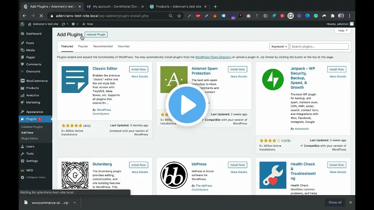The height and width of the screenshot is (210, 374).
Task: Click the Classic Editor plugin thumbnail
Action: 75,80
